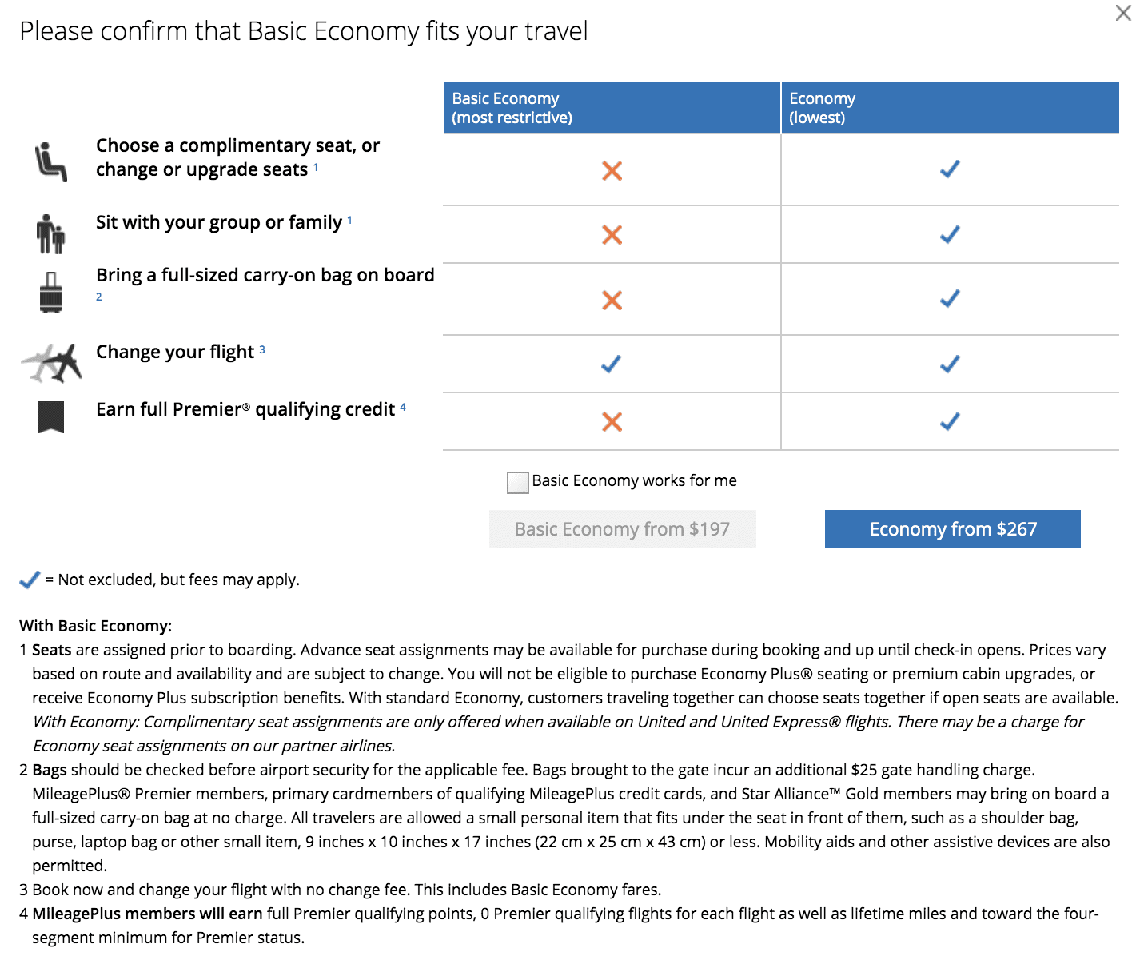Image resolution: width=1140 pixels, height=964 pixels.
Task: Select the Economy from $267 button
Action: click(951, 529)
